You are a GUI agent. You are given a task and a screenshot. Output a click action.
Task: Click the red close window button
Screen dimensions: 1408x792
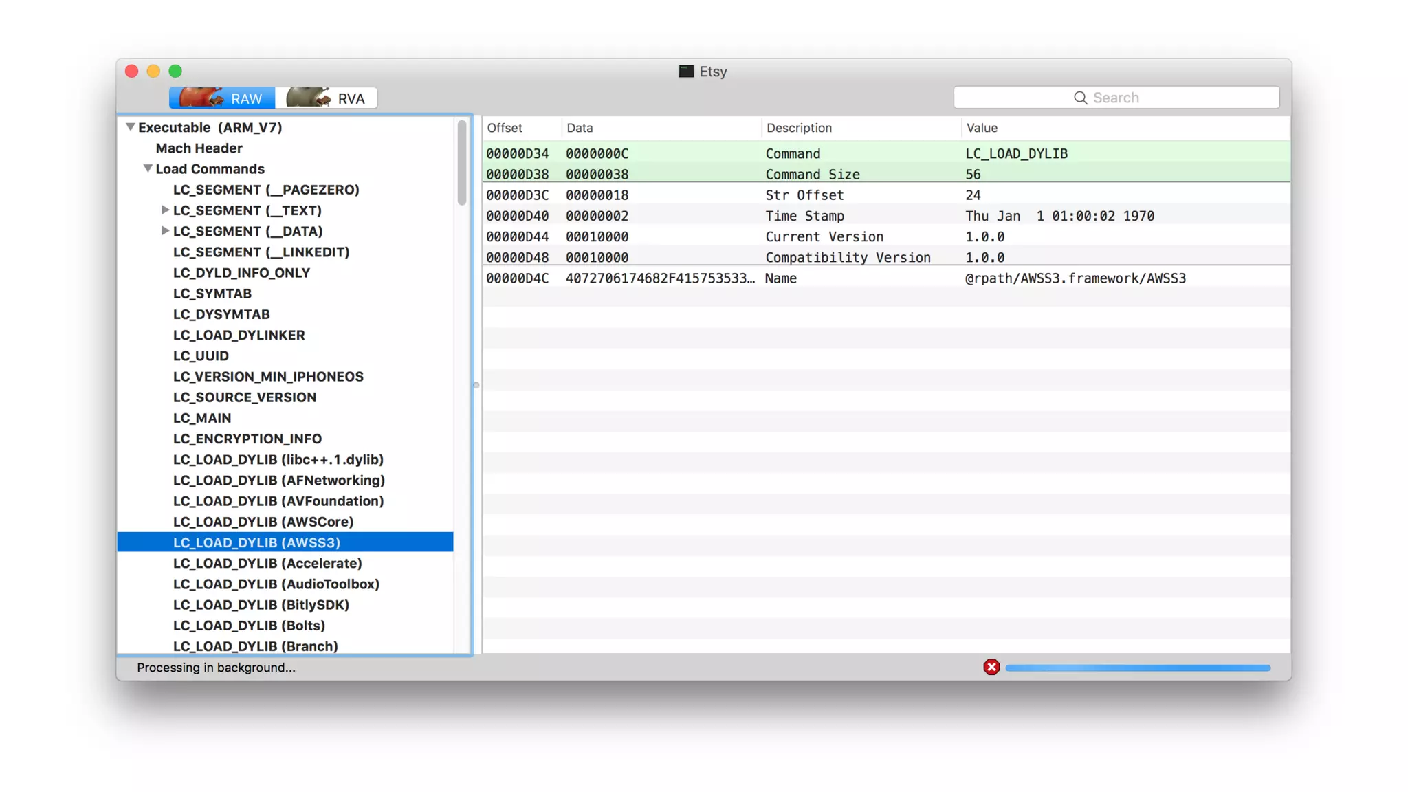point(132,71)
